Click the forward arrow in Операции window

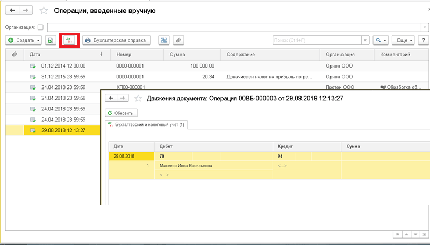(x=26, y=10)
